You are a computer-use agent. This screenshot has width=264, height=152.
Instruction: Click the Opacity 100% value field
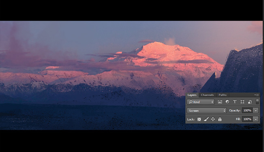click(x=247, y=111)
